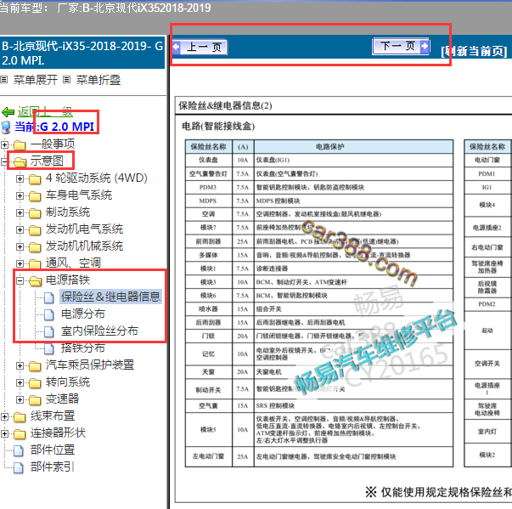
Task: Click the page icon beside 搭铁分布
Action: (x=49, y=348)
